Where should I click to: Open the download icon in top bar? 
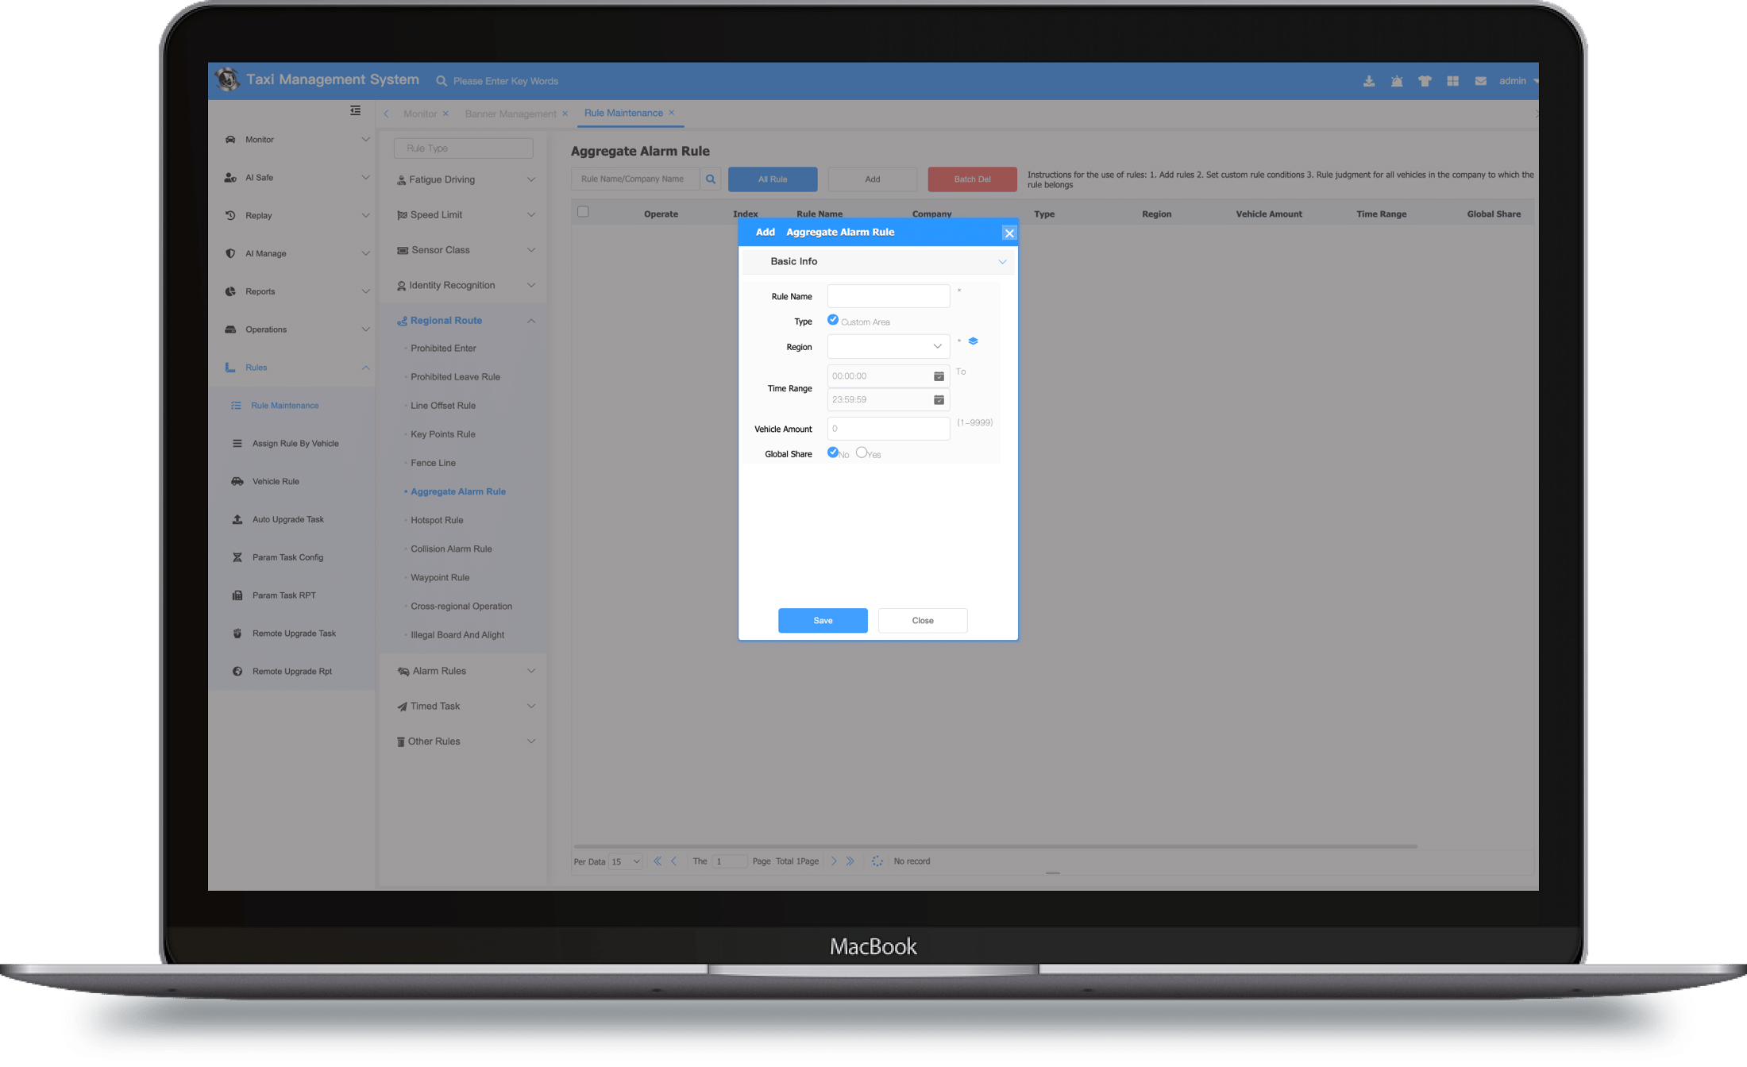tap(1369, 81)
